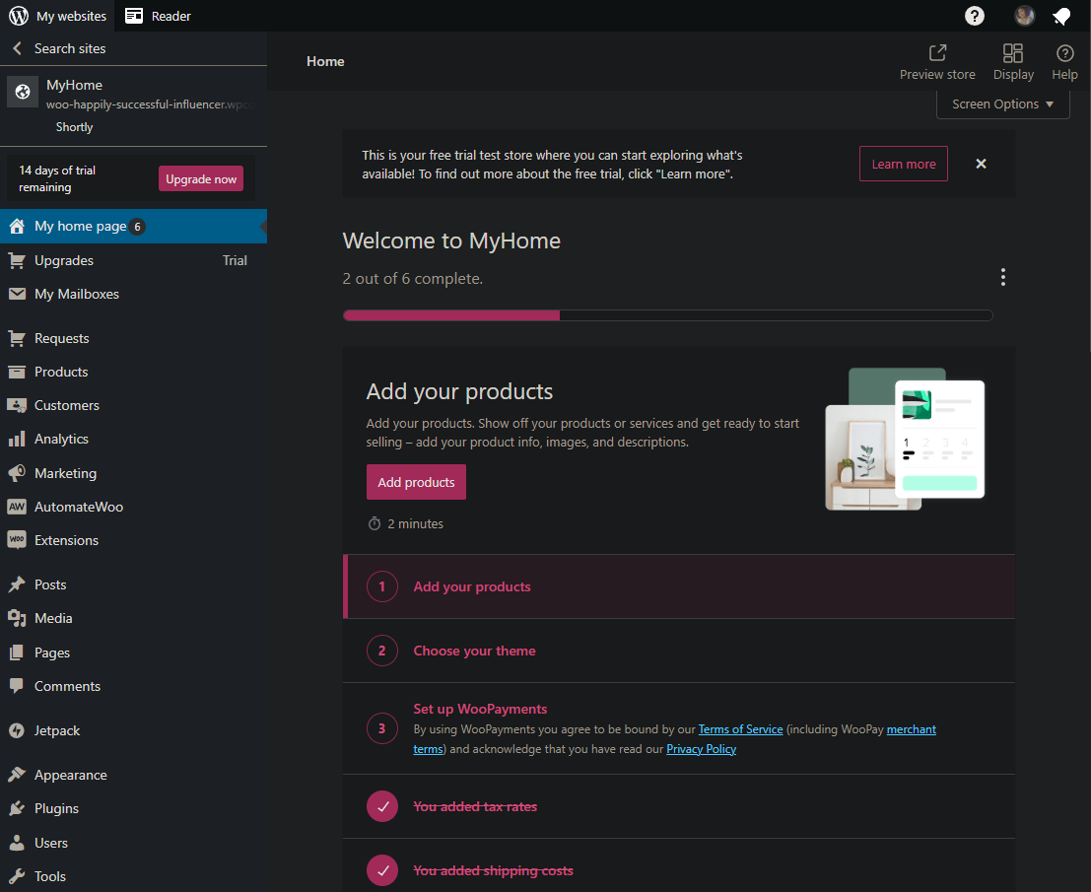The height and width of the screenshot is (892, 1091).
Task: Click the Learn more button
Action: coord(903,164)
